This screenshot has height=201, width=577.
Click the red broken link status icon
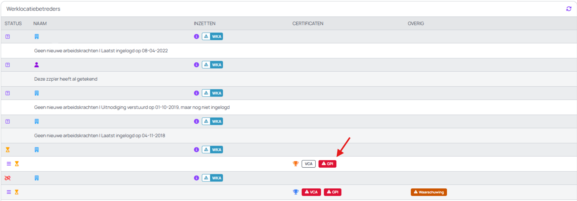8,178
